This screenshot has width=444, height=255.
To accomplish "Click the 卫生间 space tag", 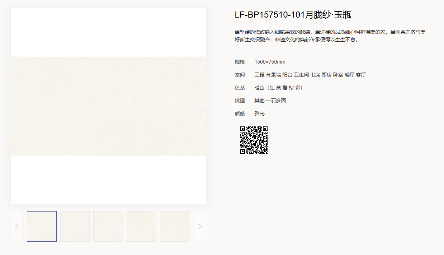I will (x=301, y=75).
